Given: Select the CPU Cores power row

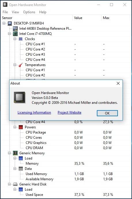Looking at the screenshot, I should [66, 138].
